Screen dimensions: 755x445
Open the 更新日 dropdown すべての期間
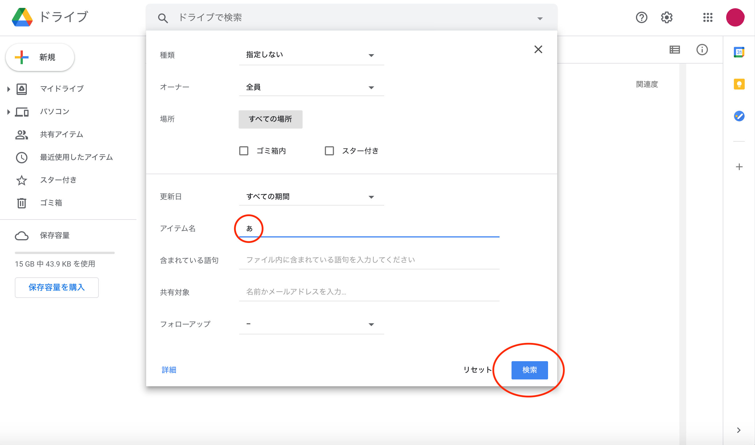click(311, 196)
